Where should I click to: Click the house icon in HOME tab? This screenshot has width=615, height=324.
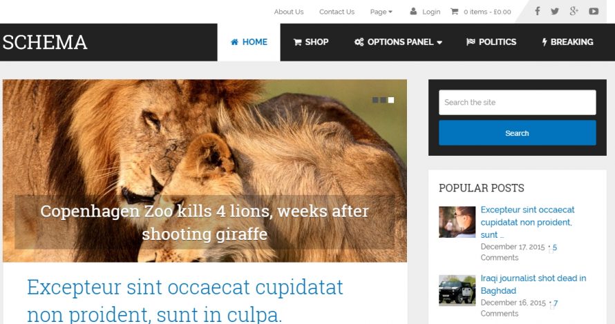[x=234, y=42]
